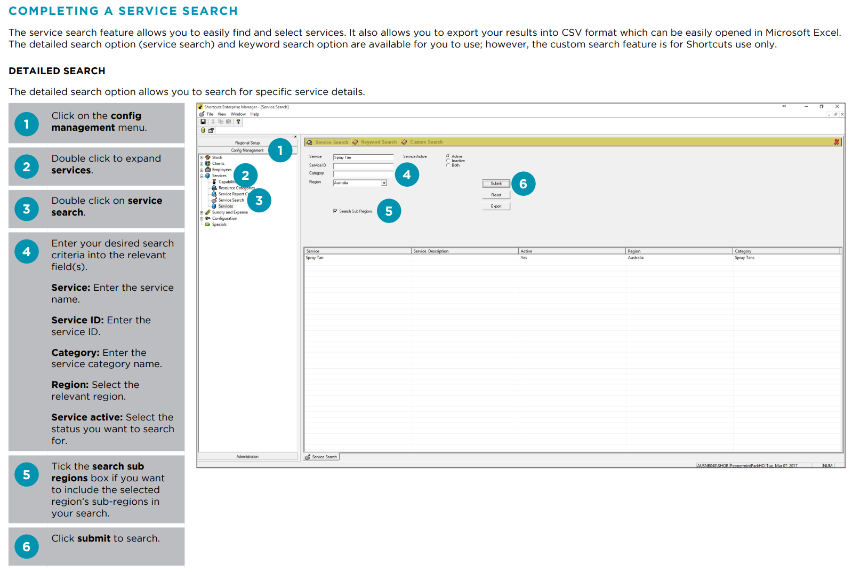Select the Active radio button
Screen dimensions: 852x572
coord(448,156)
